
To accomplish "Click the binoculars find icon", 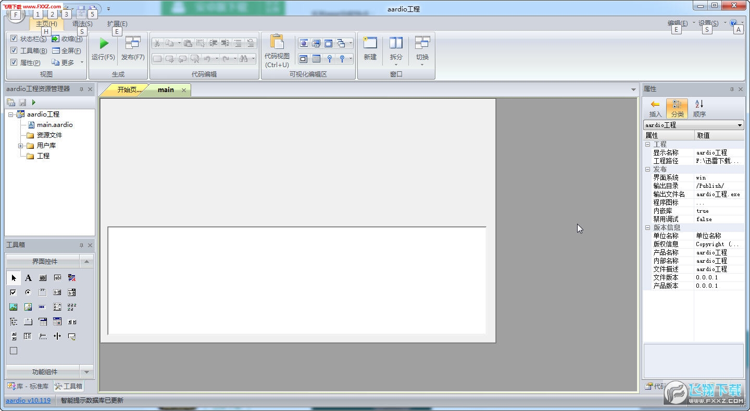I will coord(243,59).
